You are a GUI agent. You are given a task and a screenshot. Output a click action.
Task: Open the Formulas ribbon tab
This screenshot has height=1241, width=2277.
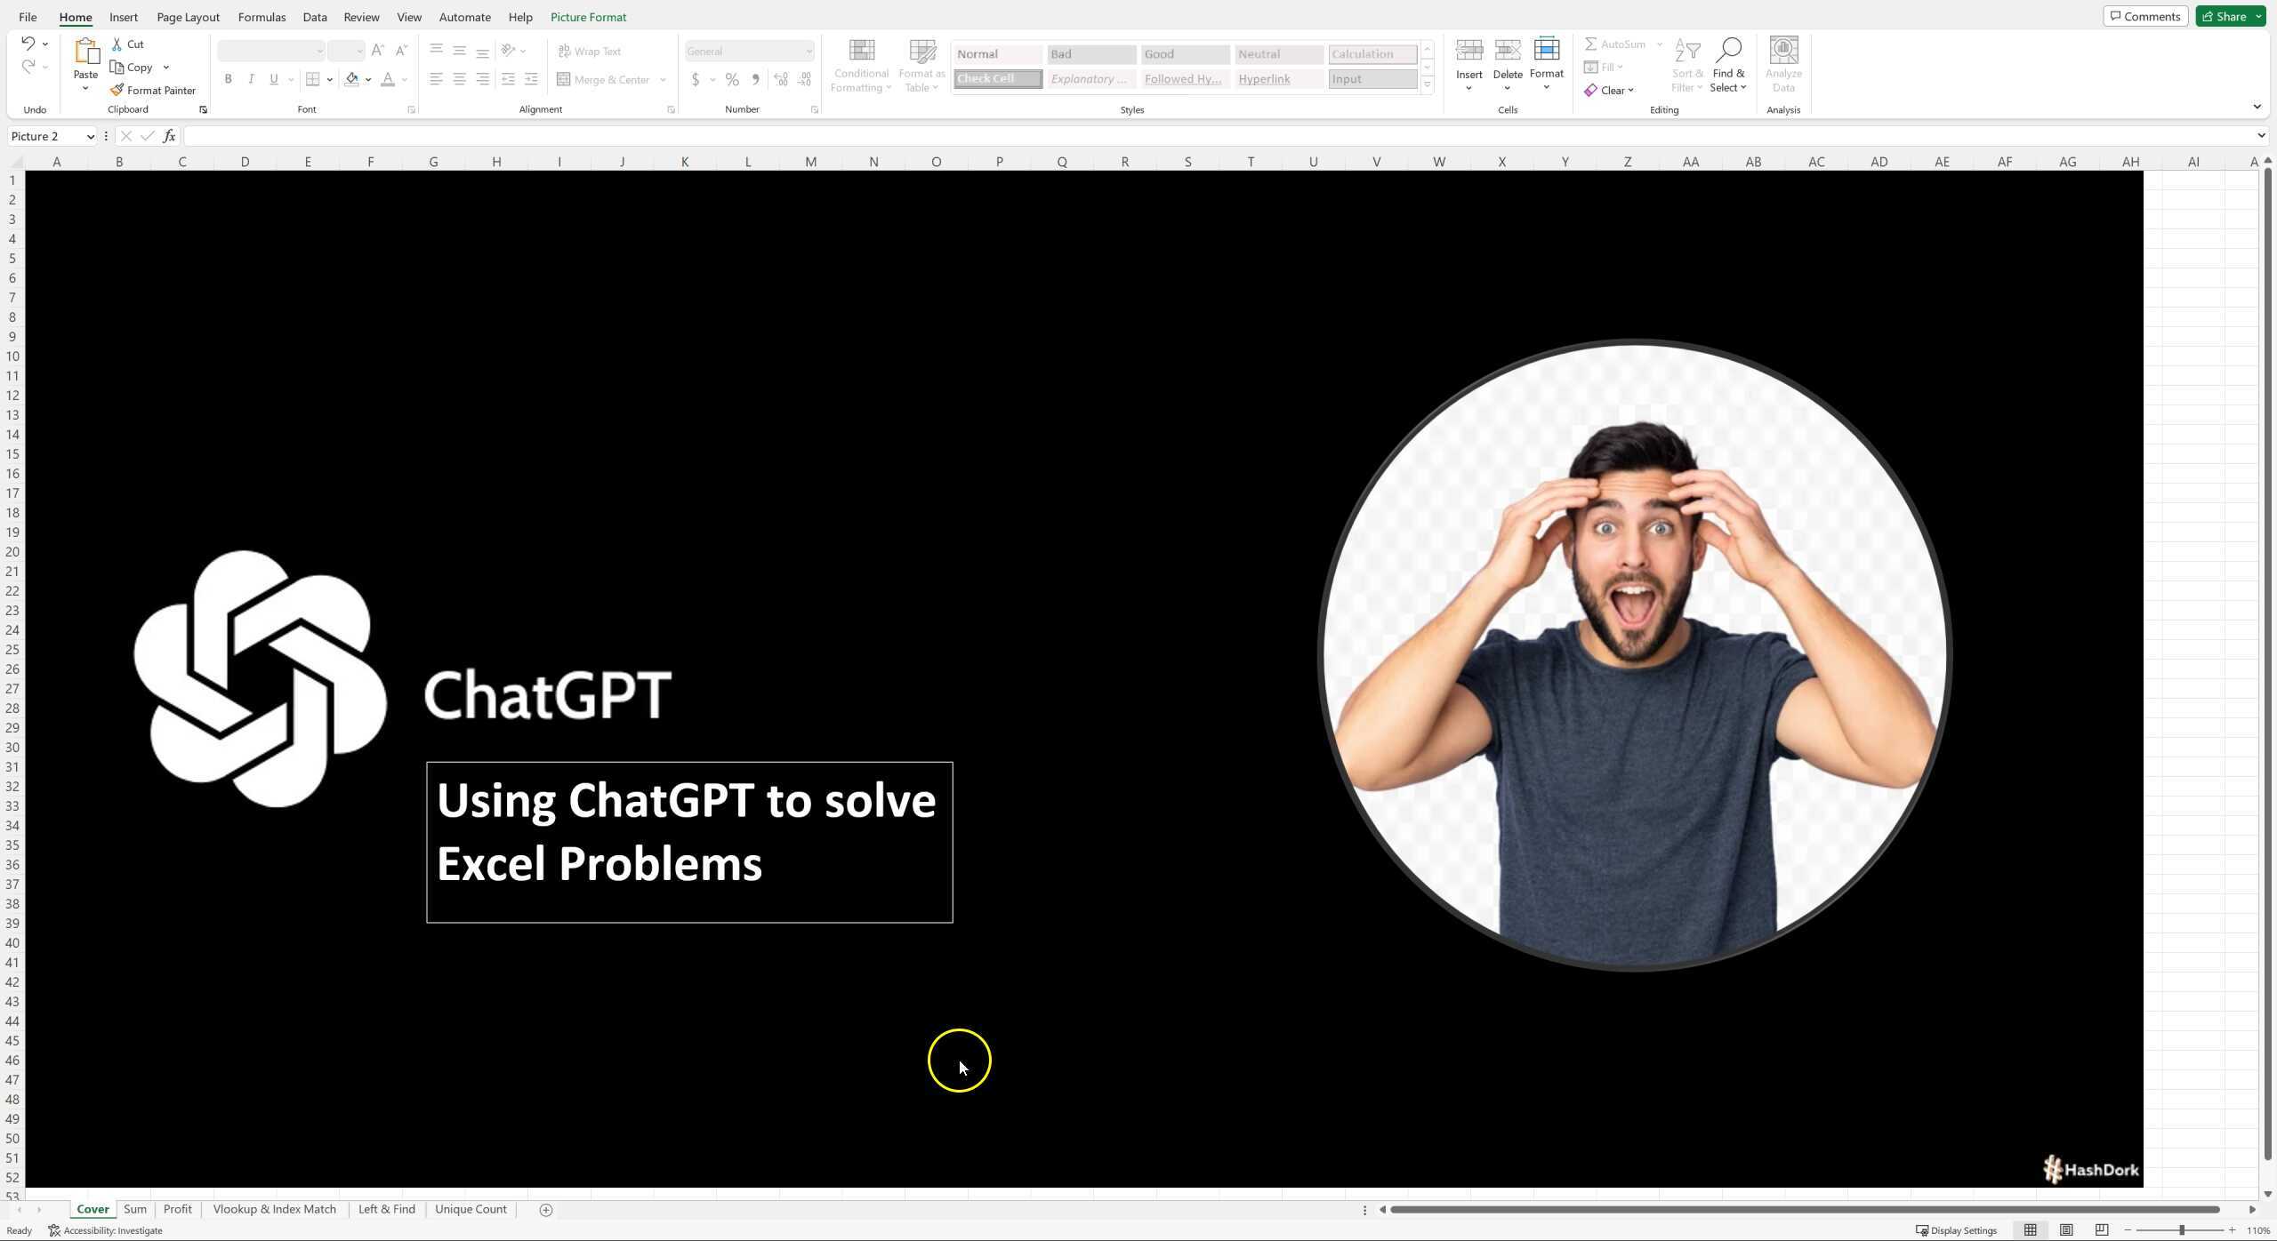coord(261,16)
